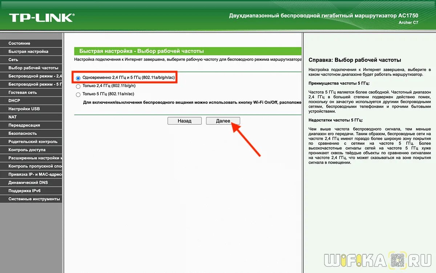Select simultaneous 2.4 GHz and 5 GHz option

click(78, 78)
